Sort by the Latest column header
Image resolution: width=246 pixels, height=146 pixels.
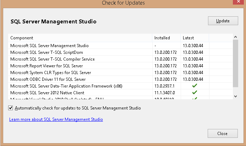pyautogui.click(x=195, y=38)
